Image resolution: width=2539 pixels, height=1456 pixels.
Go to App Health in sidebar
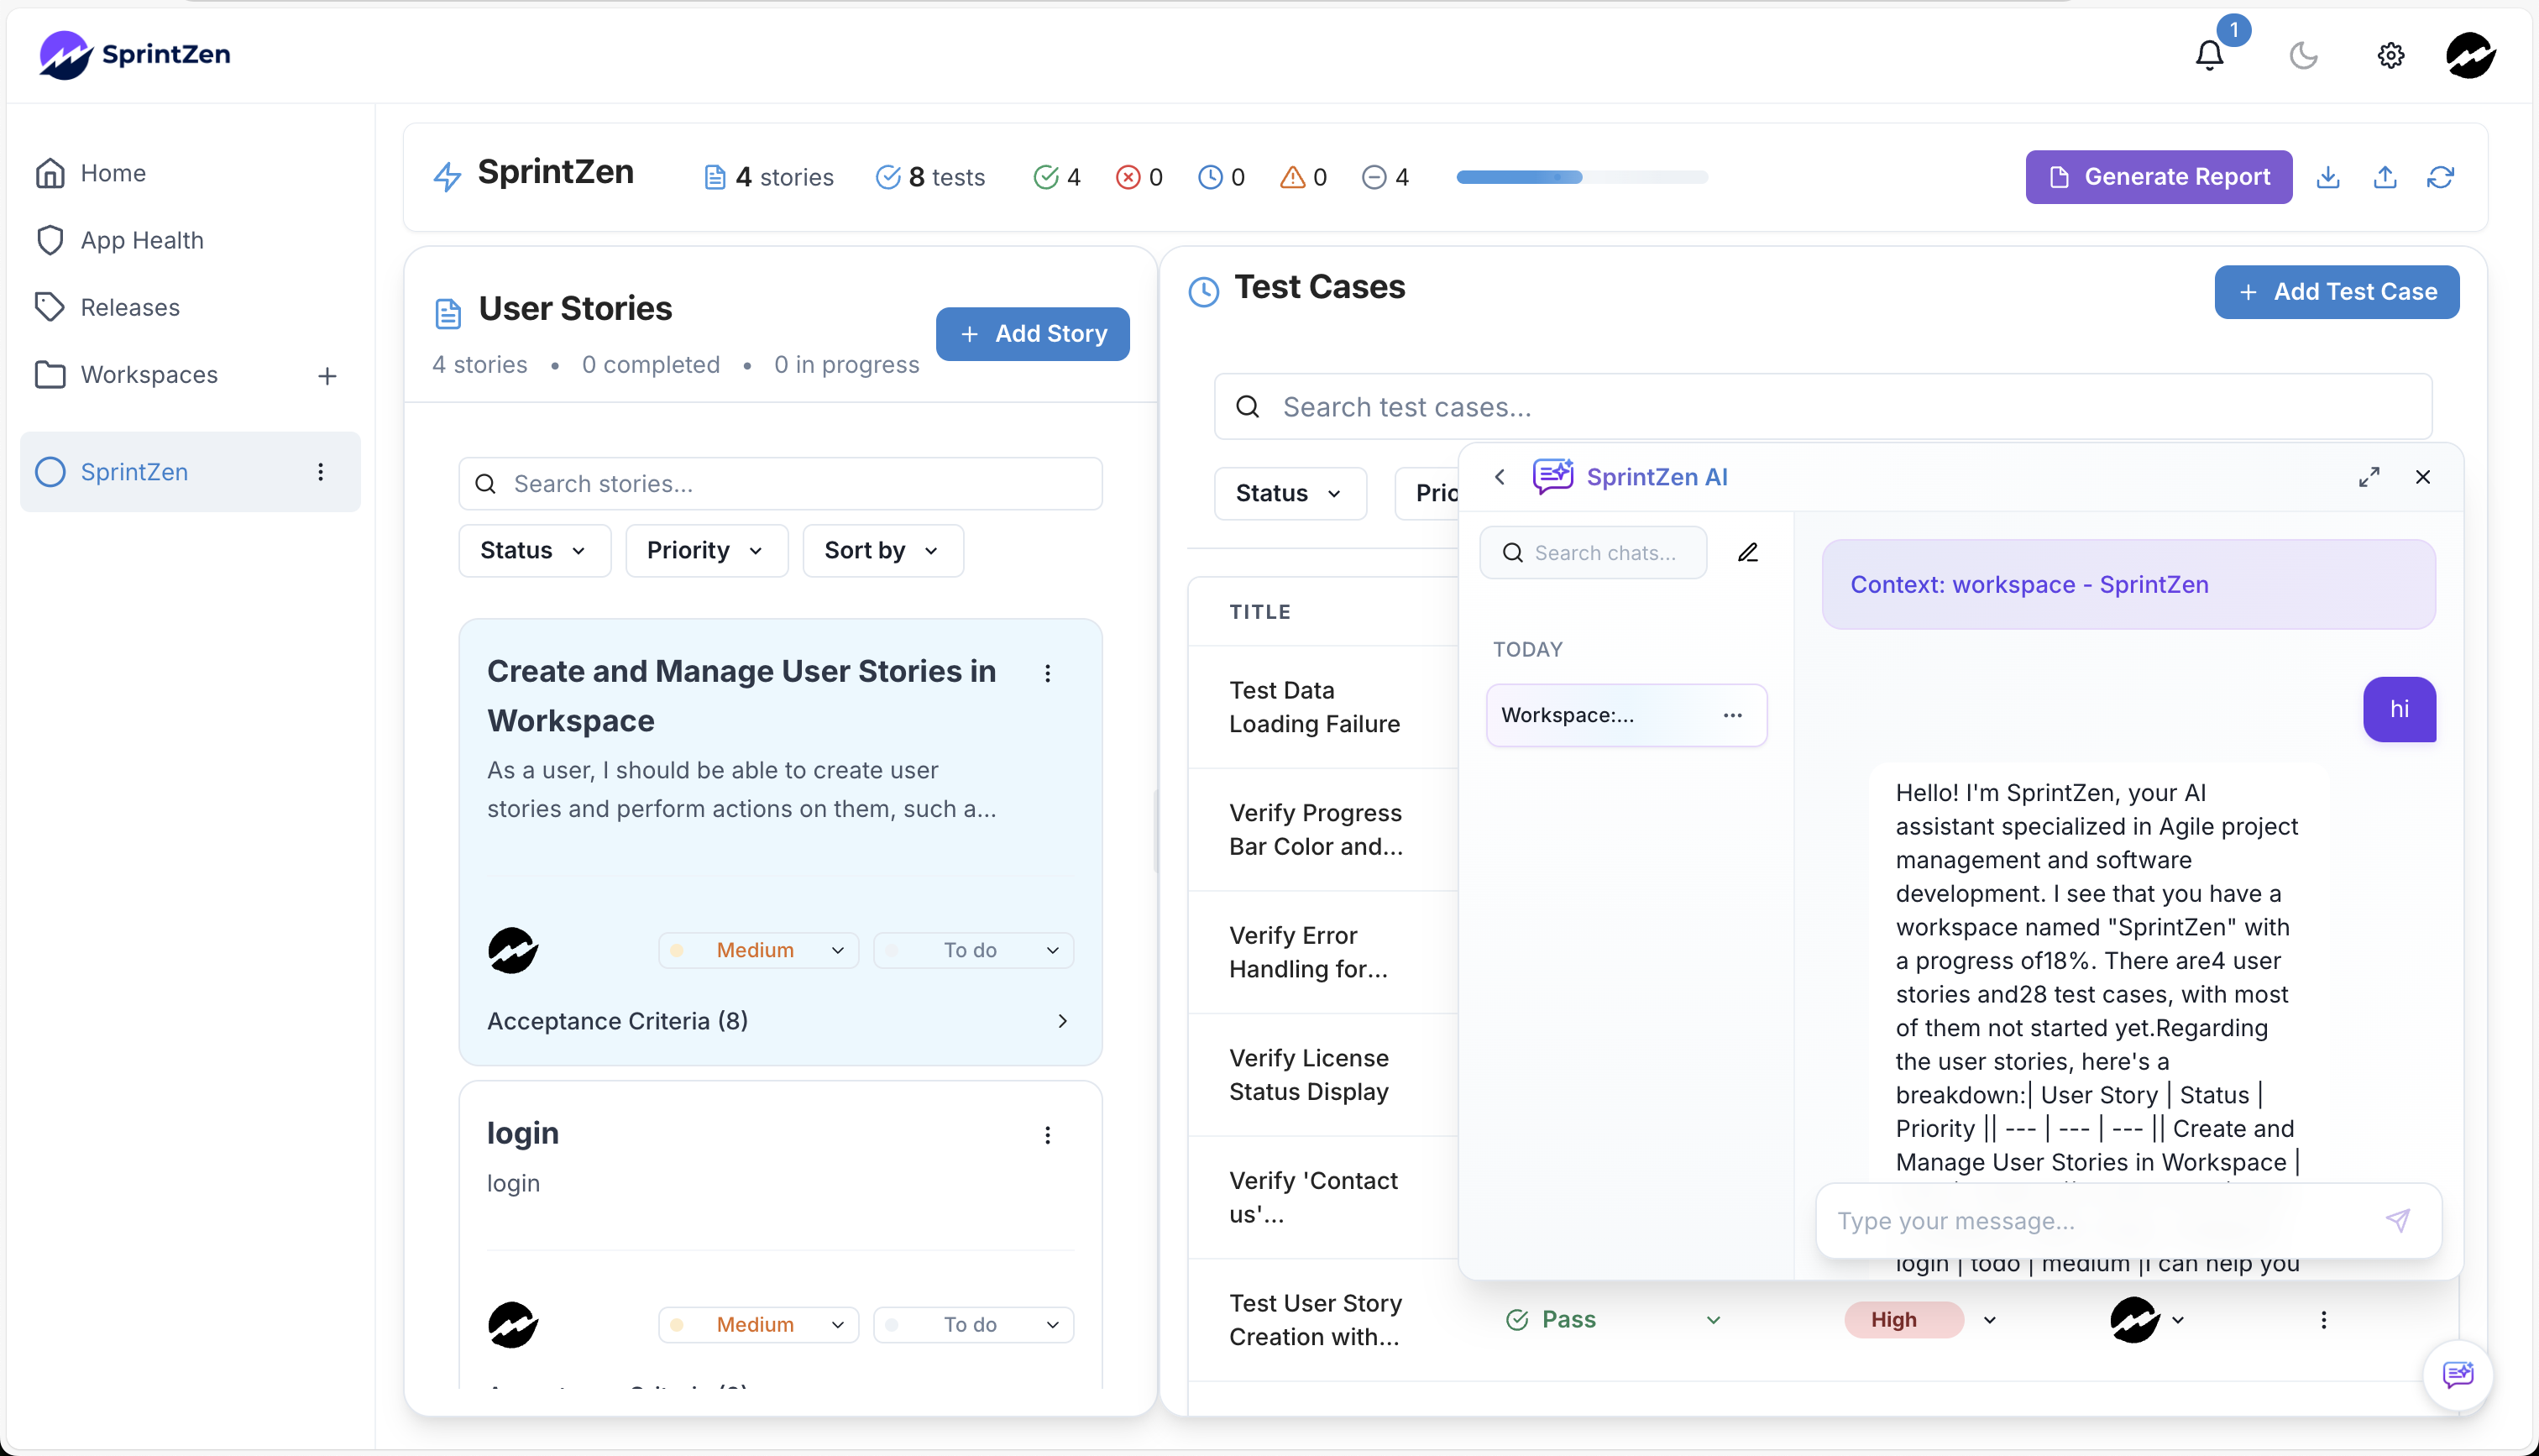[x=142, y=240]
